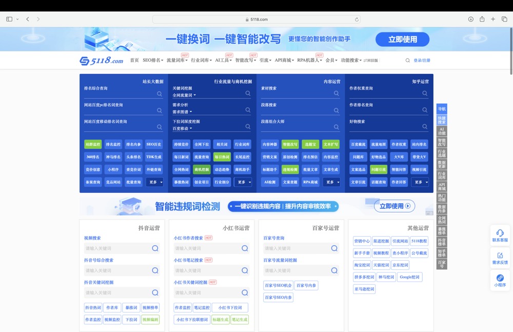Viewport: 513px width, 332px height.
Task: Click search icon for 网站百度pc排名词查询
Action: [x=160, y=110]
